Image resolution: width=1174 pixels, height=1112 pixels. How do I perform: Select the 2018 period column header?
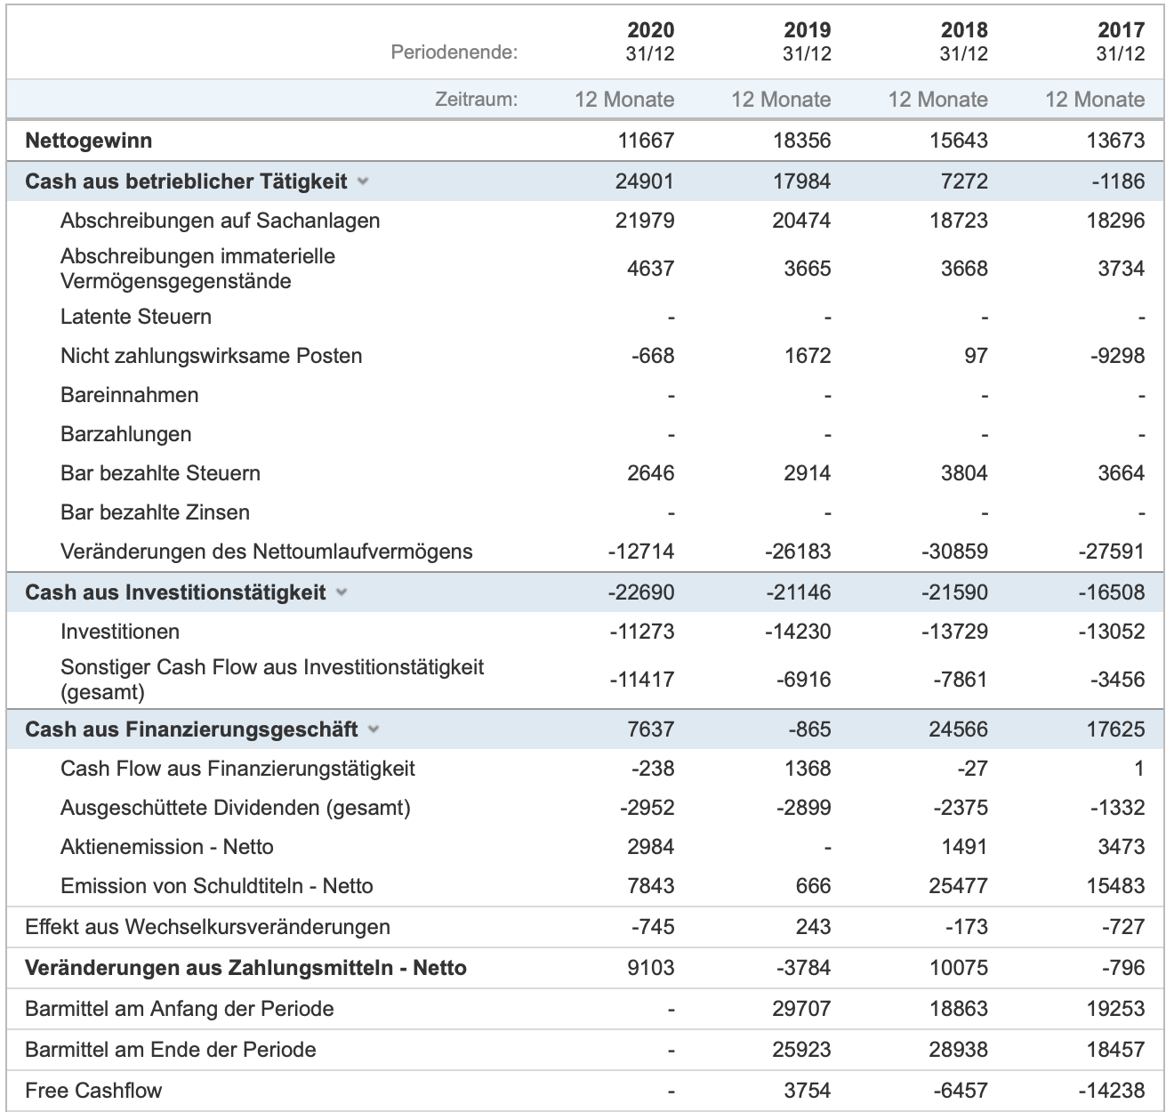pos(964,42)
